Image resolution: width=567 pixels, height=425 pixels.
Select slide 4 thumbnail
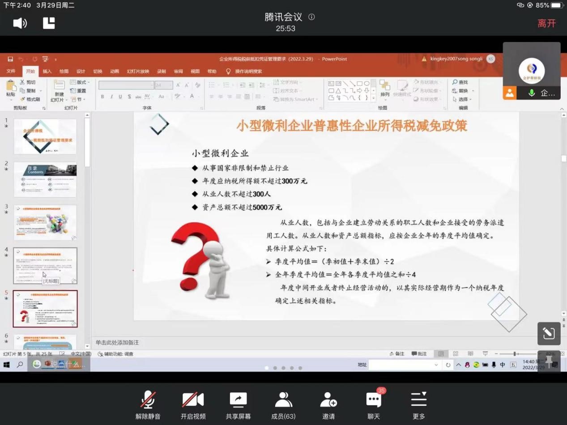pyautogui.click(x=45, y=266)
